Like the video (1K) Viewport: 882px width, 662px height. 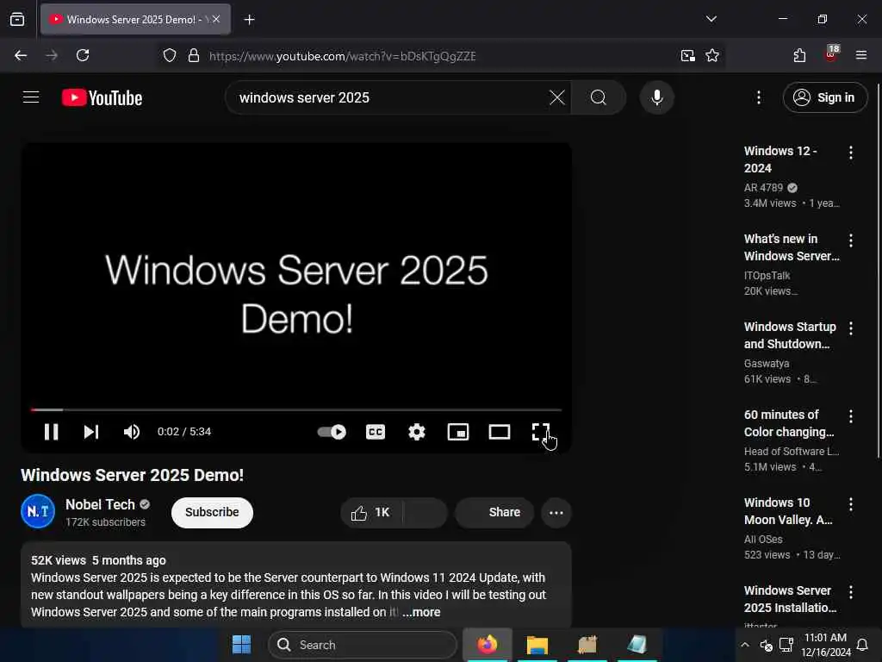coord(371,512)
